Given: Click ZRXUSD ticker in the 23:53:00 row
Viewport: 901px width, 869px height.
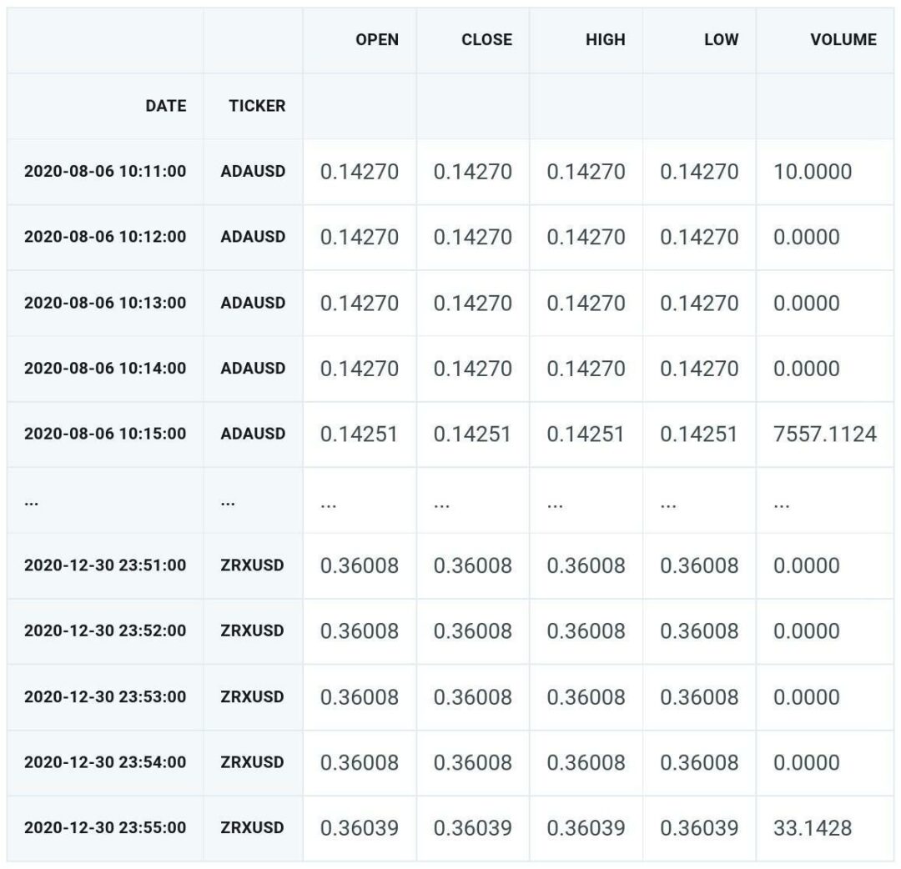Looking at the screenshot, I should [x=252, y=697].
